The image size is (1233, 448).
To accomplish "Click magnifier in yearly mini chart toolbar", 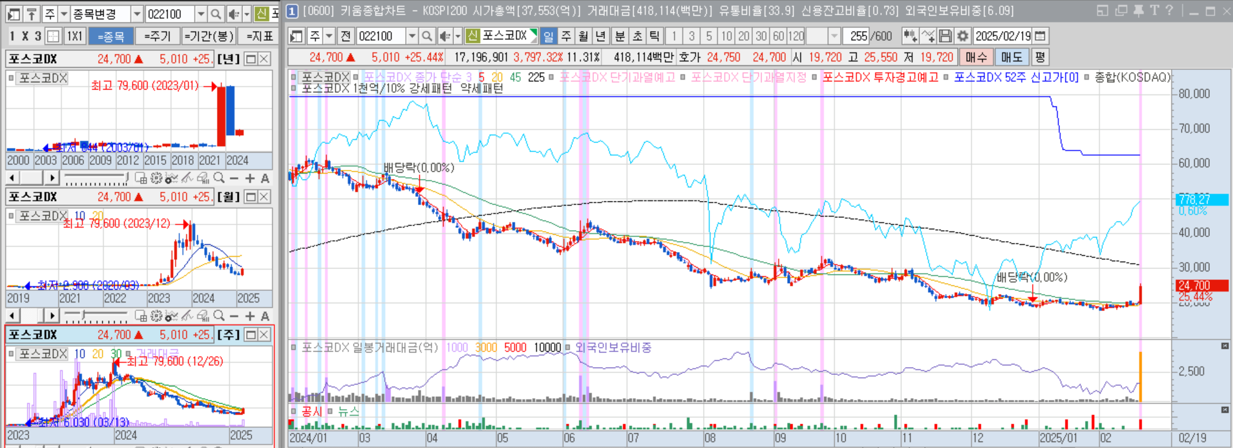I will coord(219,178).
